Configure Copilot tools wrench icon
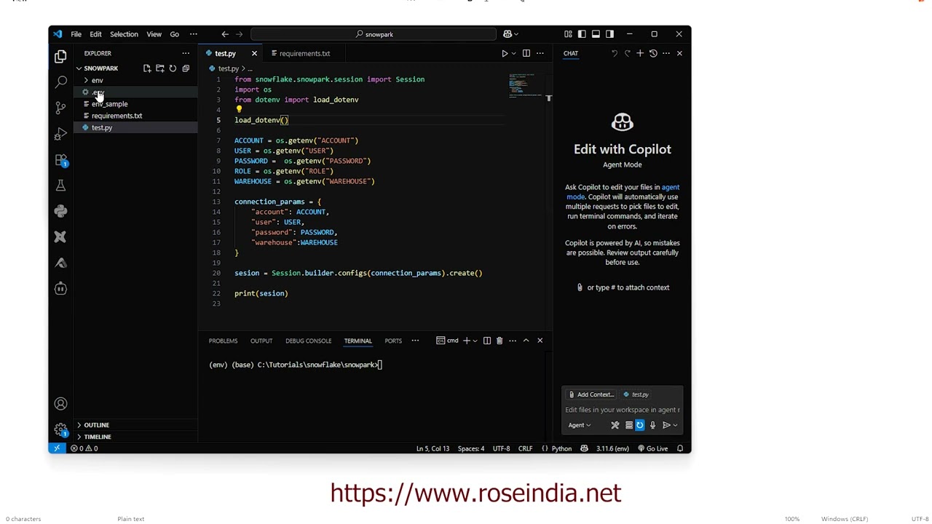932x524 pixels. pyautogui.click(x=615, y=426)
